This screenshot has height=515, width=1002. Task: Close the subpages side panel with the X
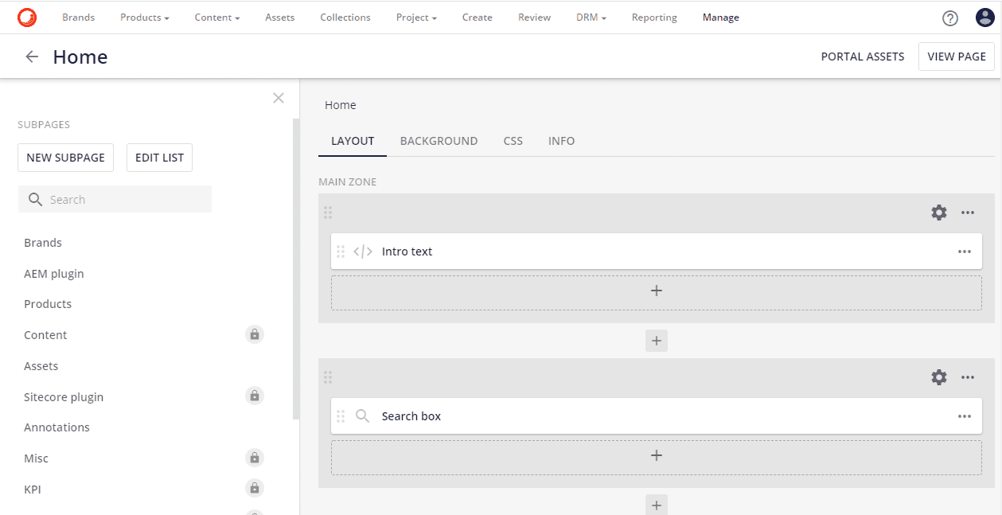(x=279, y=98)
